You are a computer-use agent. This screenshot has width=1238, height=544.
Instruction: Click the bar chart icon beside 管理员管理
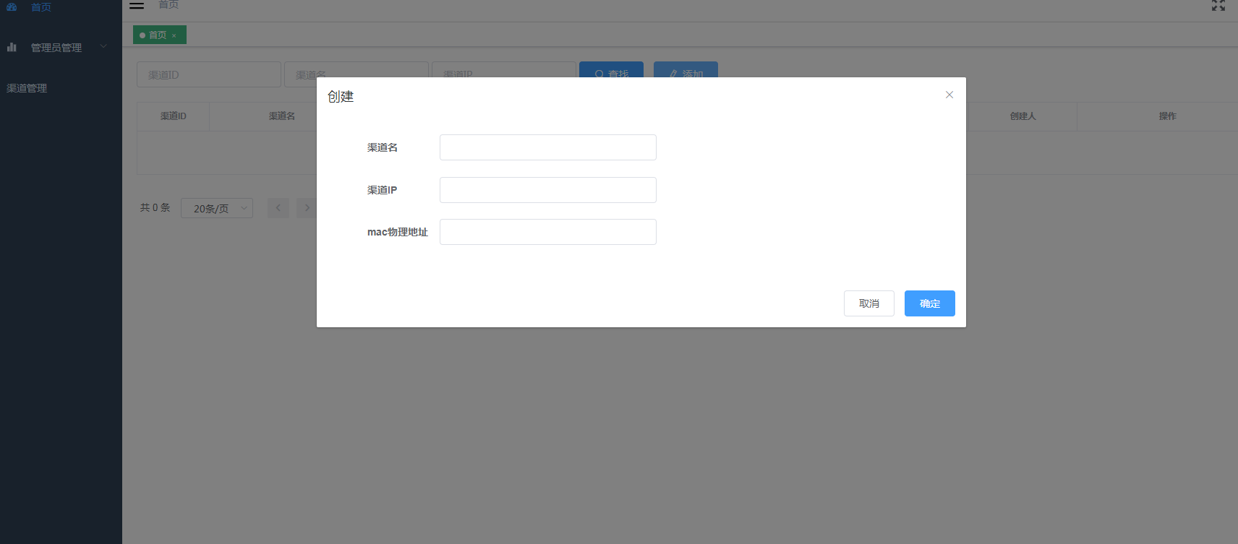pos(12,47)
